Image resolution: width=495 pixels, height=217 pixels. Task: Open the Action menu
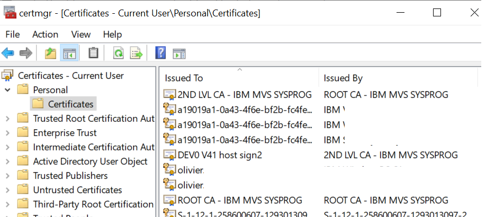click(45, 34)
